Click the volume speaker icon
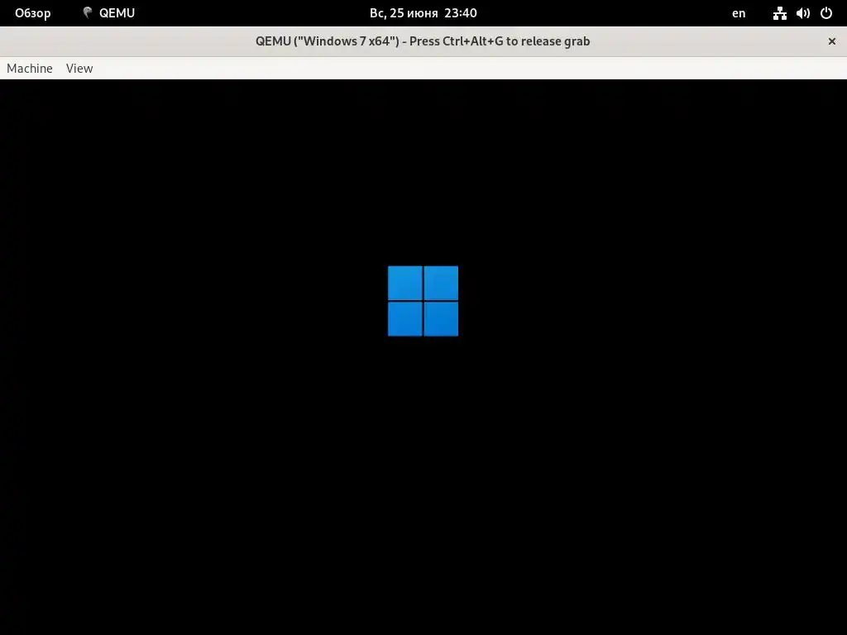 click(x=802, y=13)
